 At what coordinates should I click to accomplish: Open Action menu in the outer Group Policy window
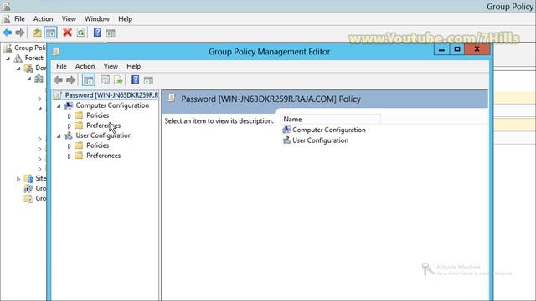coord(43,18)
